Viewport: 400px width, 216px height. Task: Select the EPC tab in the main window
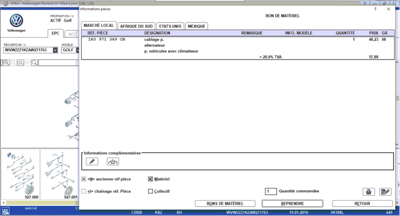click(x=55, y=33)
